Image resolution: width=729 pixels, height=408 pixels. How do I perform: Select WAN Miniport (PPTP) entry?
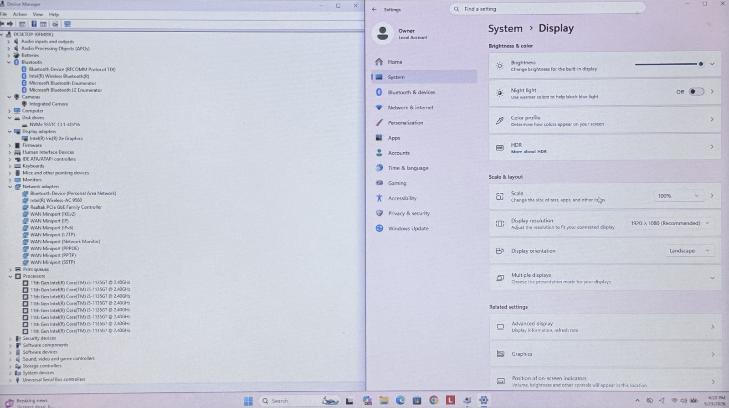click(x=53, y=255)
